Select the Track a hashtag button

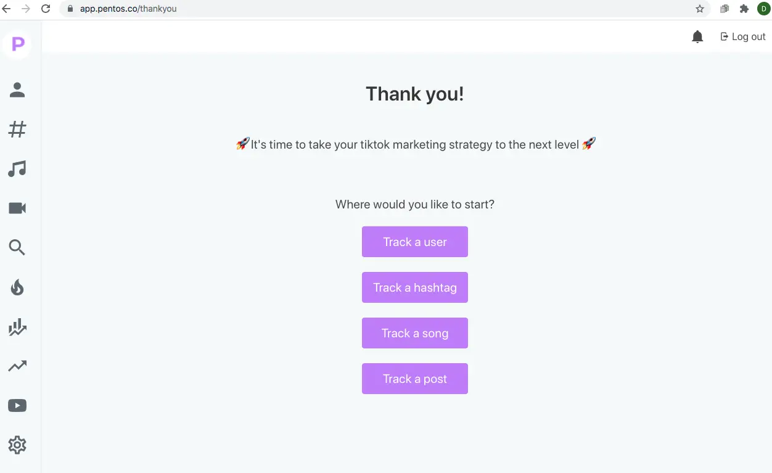point(415,287)
